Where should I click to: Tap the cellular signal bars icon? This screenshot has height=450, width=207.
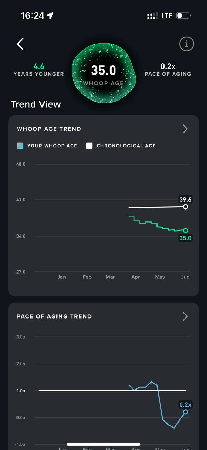[153, 16]
